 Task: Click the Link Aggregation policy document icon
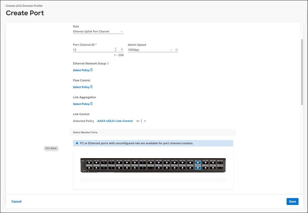click(91, 104)
